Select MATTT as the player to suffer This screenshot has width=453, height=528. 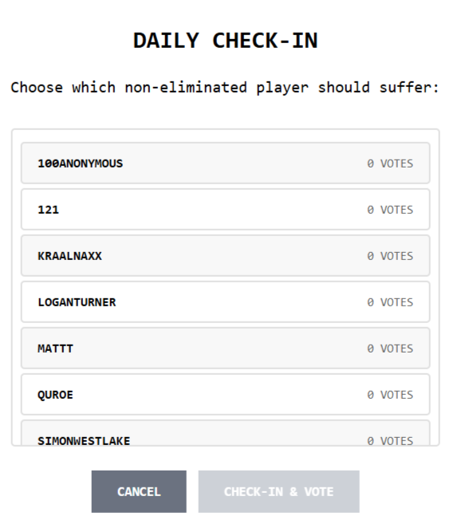click(226, 349)
